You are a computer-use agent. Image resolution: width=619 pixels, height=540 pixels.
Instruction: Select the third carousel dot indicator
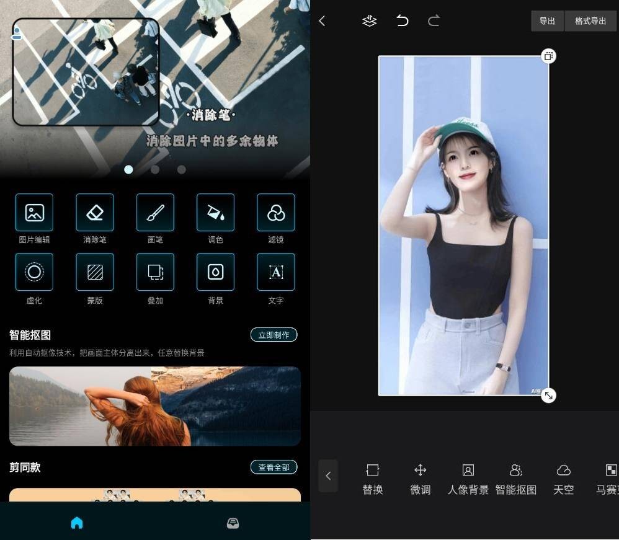181,169
